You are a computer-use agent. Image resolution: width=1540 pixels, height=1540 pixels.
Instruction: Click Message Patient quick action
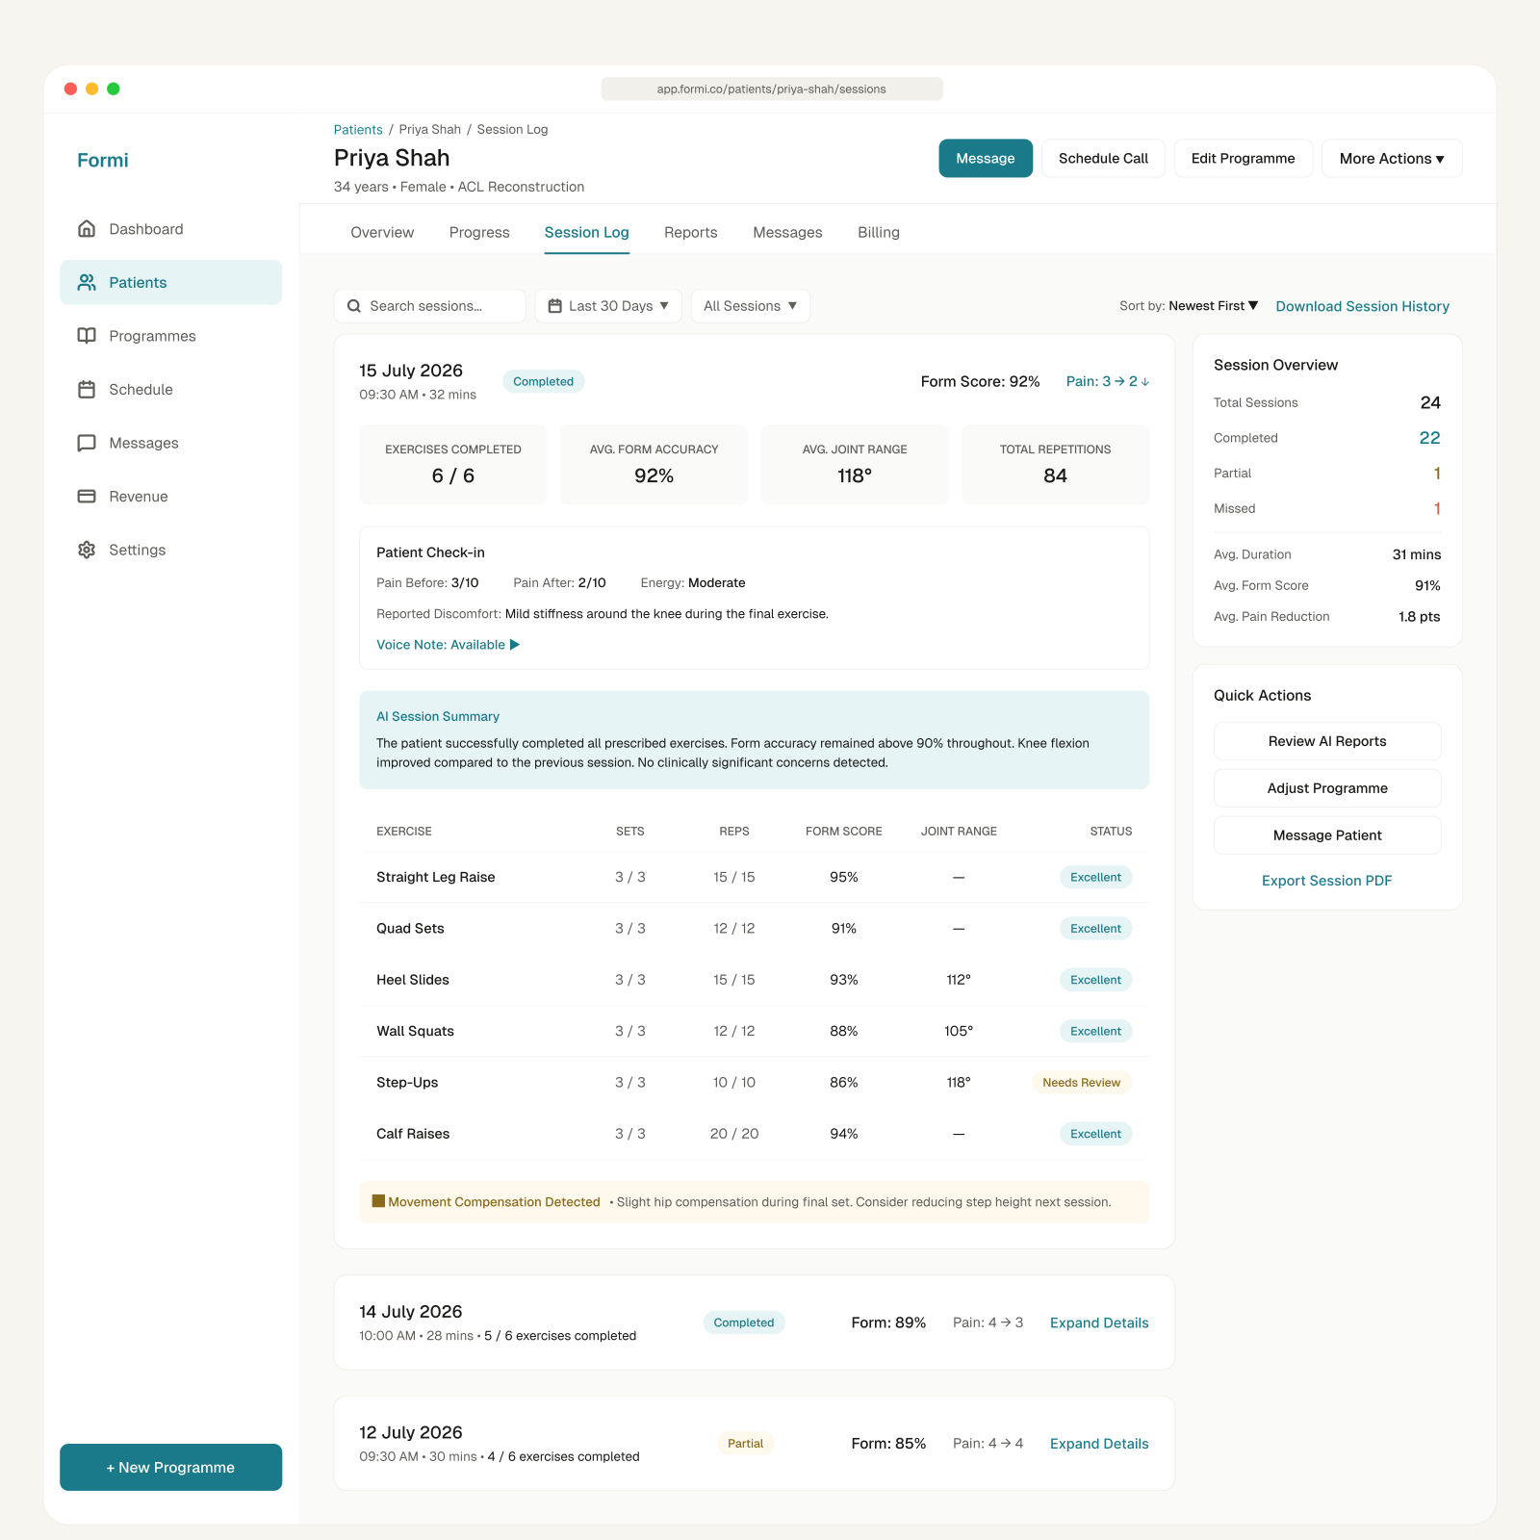(1327, 835)
